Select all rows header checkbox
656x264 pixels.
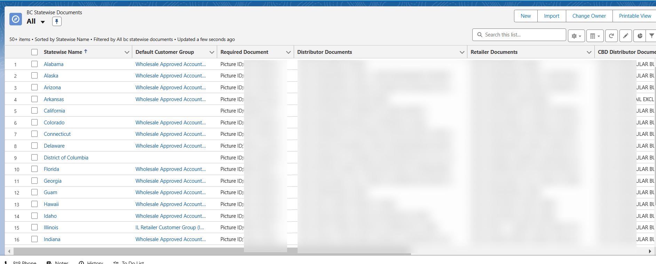(34, 52)
